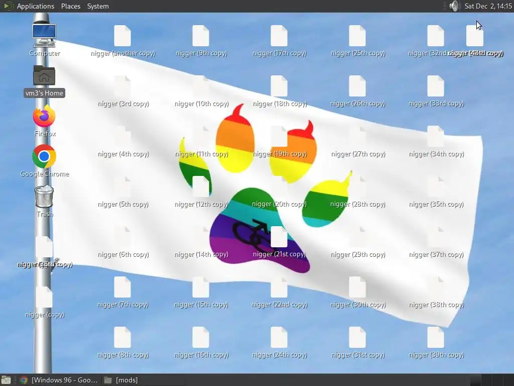Open the Places menu
The width and height of the screenshot is (514, 386).
70,6
